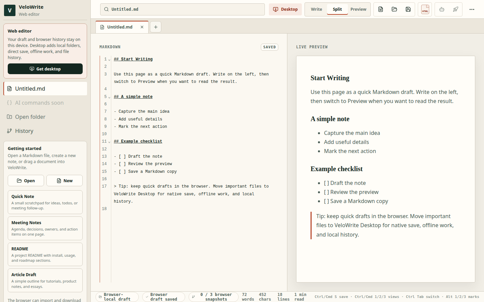Click the 72 words counter

click(248, 297)
